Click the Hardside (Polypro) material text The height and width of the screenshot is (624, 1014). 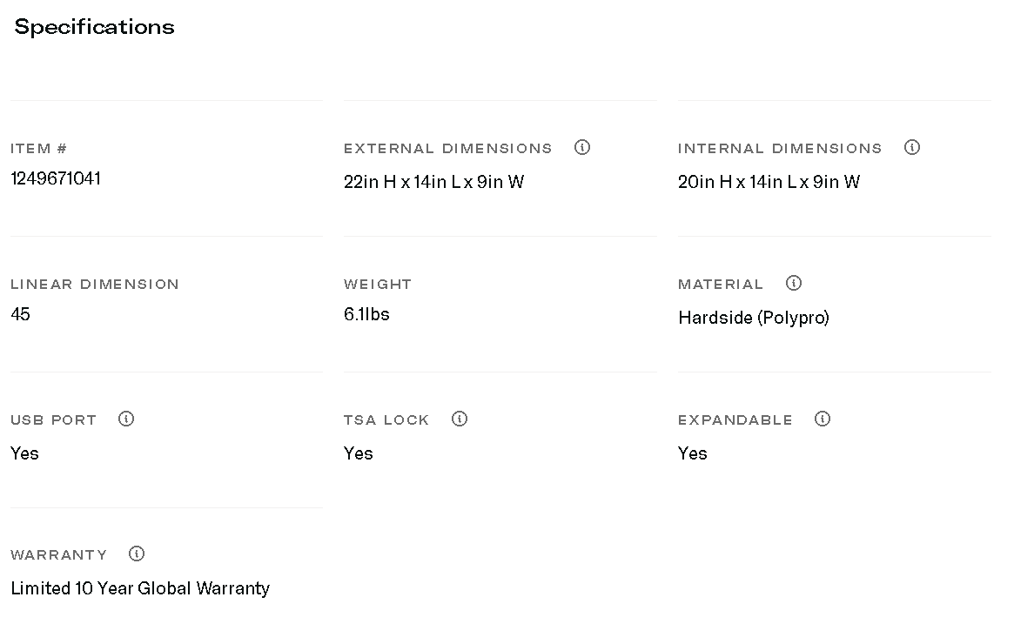(753, 318)
